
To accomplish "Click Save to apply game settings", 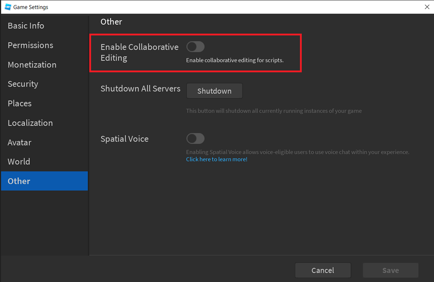I will click(390, 270).
